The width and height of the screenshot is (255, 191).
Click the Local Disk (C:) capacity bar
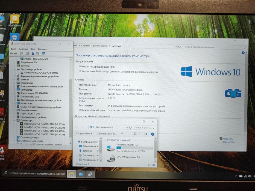(x=134, y=148)
